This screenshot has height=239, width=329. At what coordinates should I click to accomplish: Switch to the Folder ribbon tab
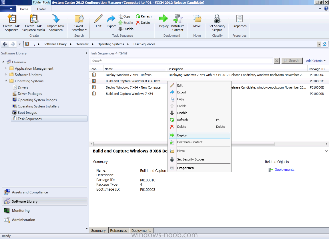(41, 9)
